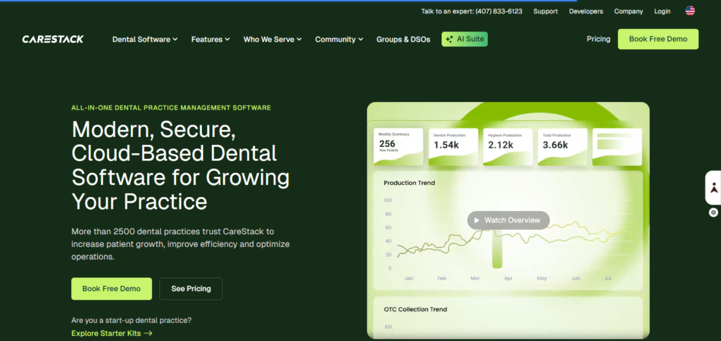Screen dimensions: 721x341
Task: Follow the Explore Starter Kits link
Action: point(112,333)
